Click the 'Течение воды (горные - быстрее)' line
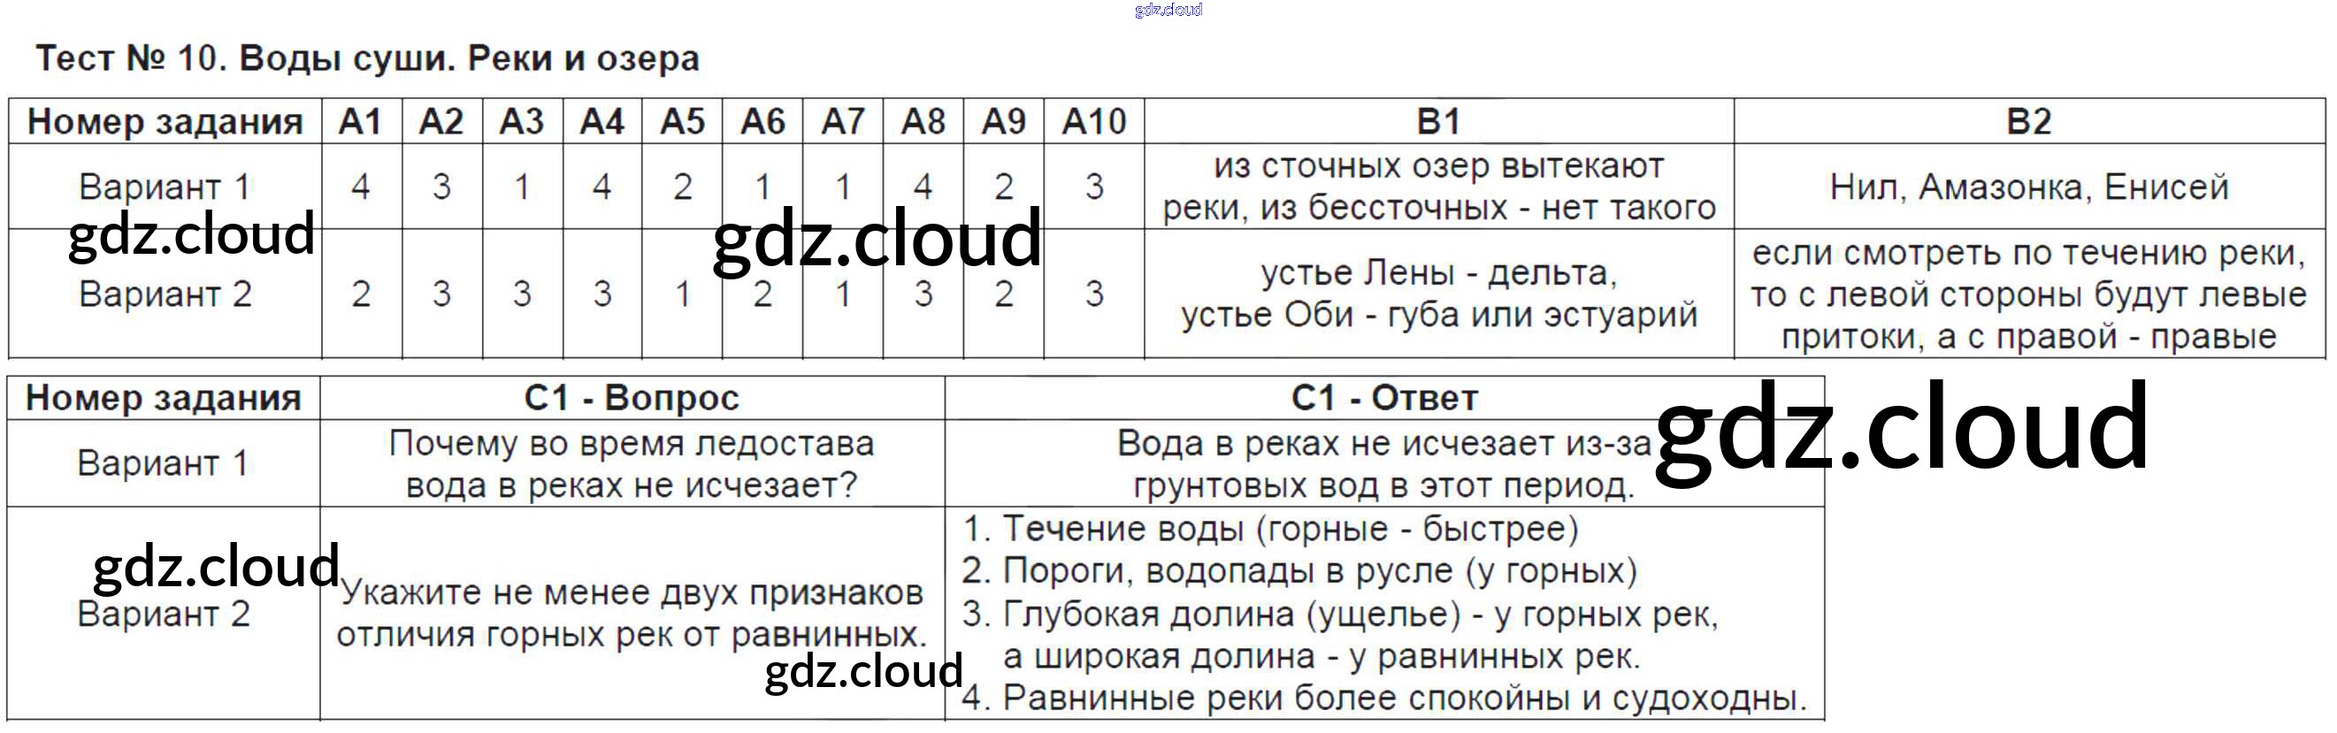This screenshot has width=2337, height=733. point(1270,529)
